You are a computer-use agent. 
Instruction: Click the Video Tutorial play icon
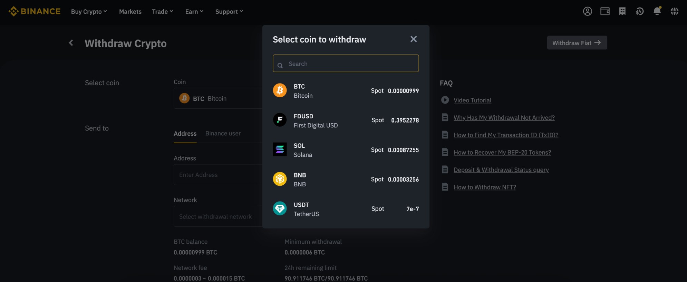coord(445,100)
